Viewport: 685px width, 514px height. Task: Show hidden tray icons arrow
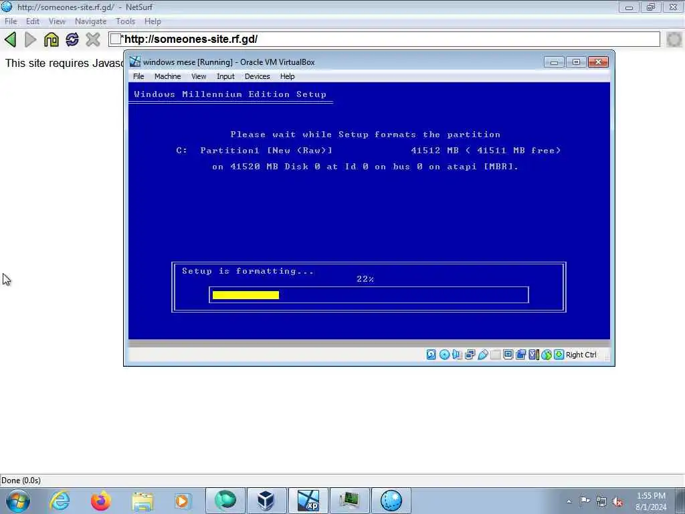[x=569, y=501]
